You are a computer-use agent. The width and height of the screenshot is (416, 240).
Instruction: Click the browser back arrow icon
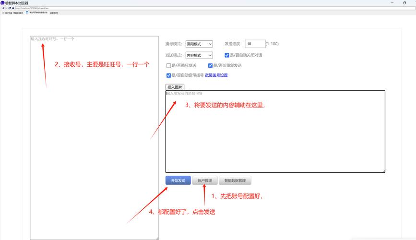point(2,8)
